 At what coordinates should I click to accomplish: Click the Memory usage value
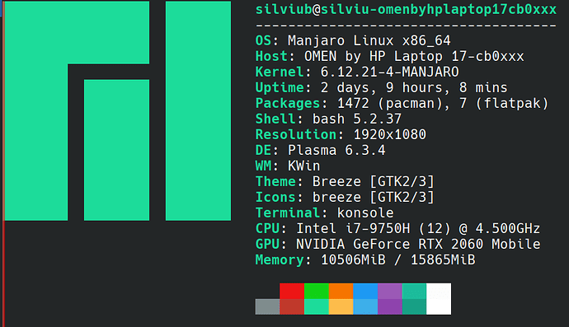point(397,260)
